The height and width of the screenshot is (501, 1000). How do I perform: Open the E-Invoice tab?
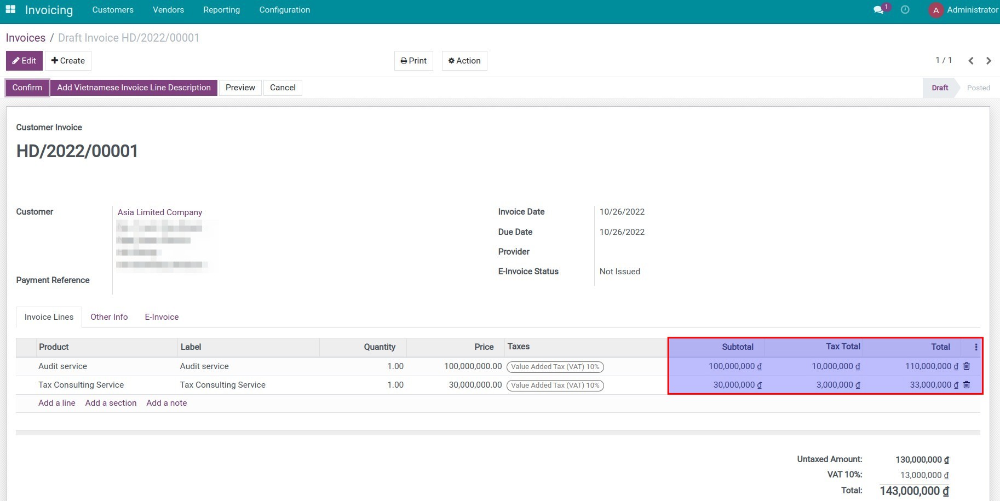coord(161,316)
